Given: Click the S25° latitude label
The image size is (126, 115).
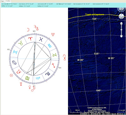Looking at the screenshot, I should click(95, 19).
